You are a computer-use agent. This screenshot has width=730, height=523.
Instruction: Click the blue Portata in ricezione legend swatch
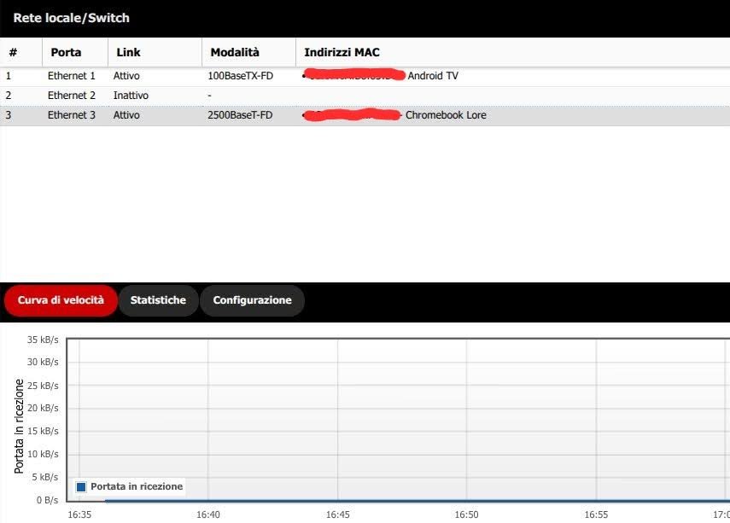pyautogui.click(x=81, y=486)
